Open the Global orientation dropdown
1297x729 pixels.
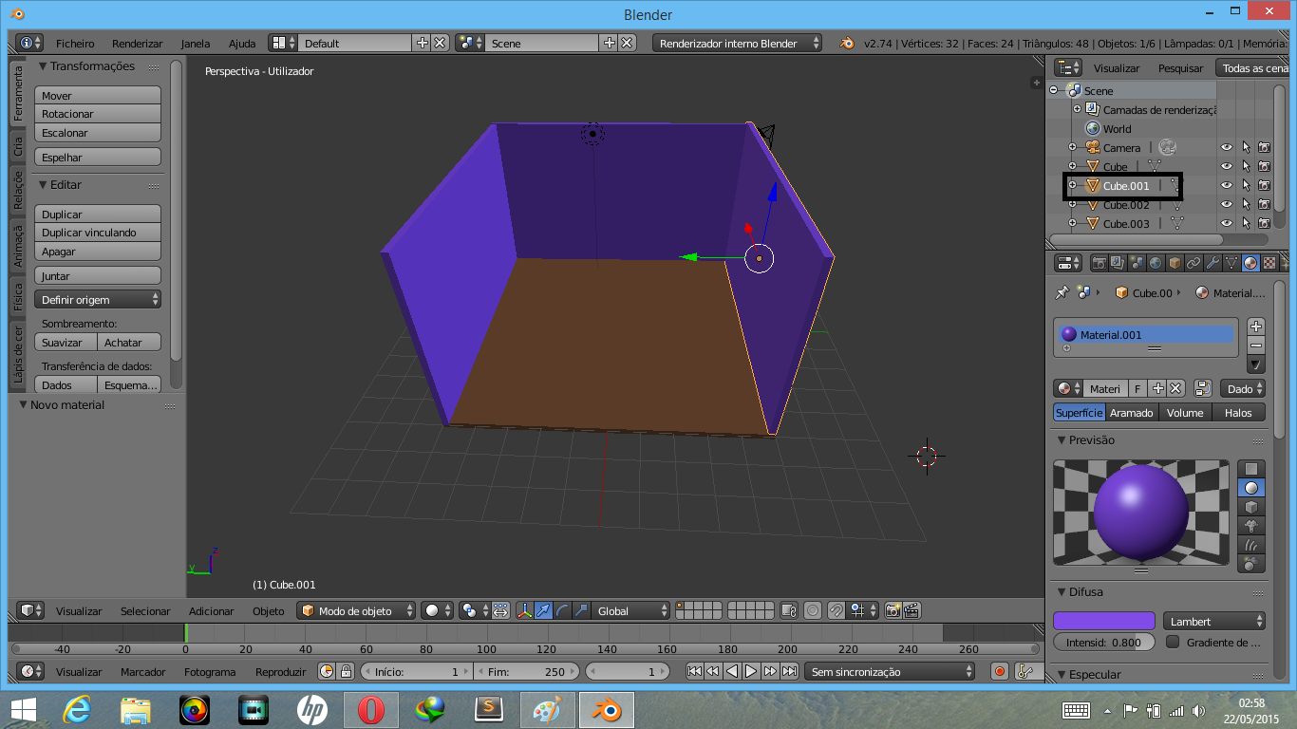click(x=631, y=611)
